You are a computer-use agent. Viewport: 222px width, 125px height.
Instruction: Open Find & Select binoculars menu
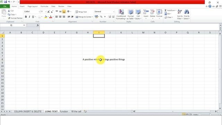187,14
